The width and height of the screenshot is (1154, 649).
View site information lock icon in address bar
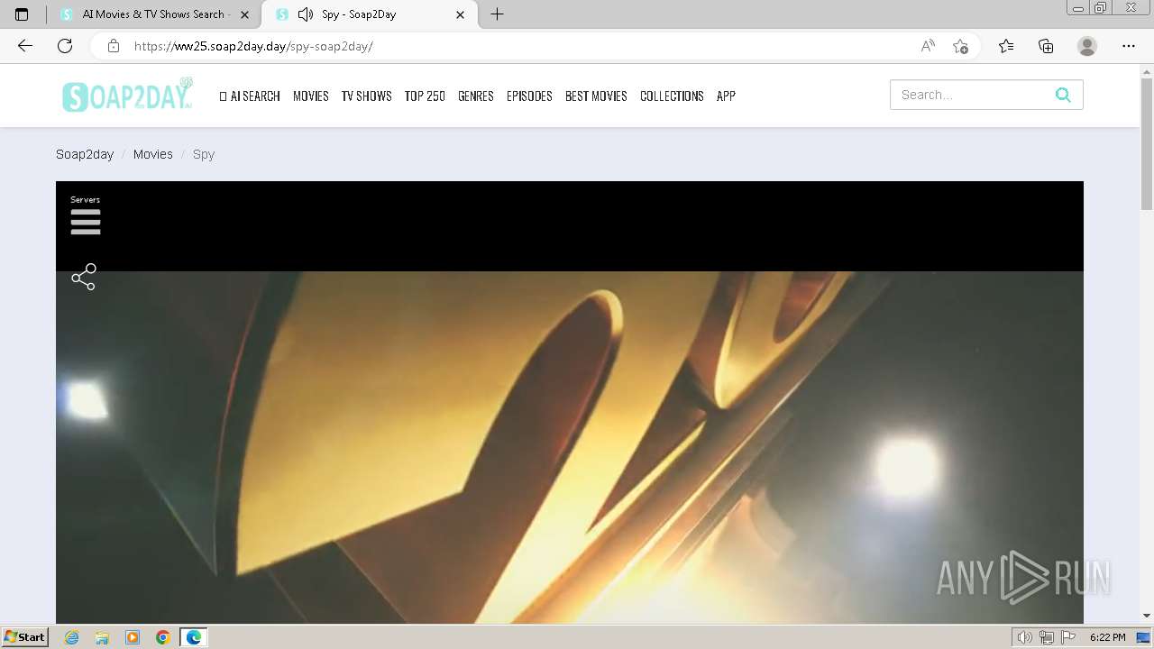click(114, 46)
